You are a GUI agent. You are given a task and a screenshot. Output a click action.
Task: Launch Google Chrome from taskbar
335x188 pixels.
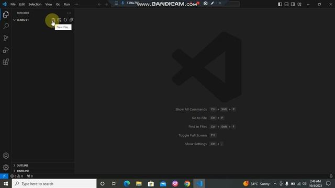[x=187, y=183]
